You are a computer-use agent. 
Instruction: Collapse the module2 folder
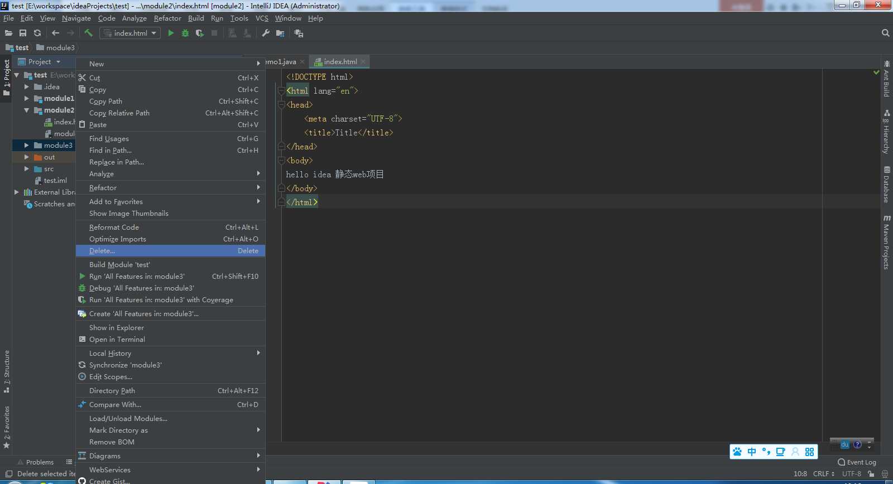click(x=26, y=110)
